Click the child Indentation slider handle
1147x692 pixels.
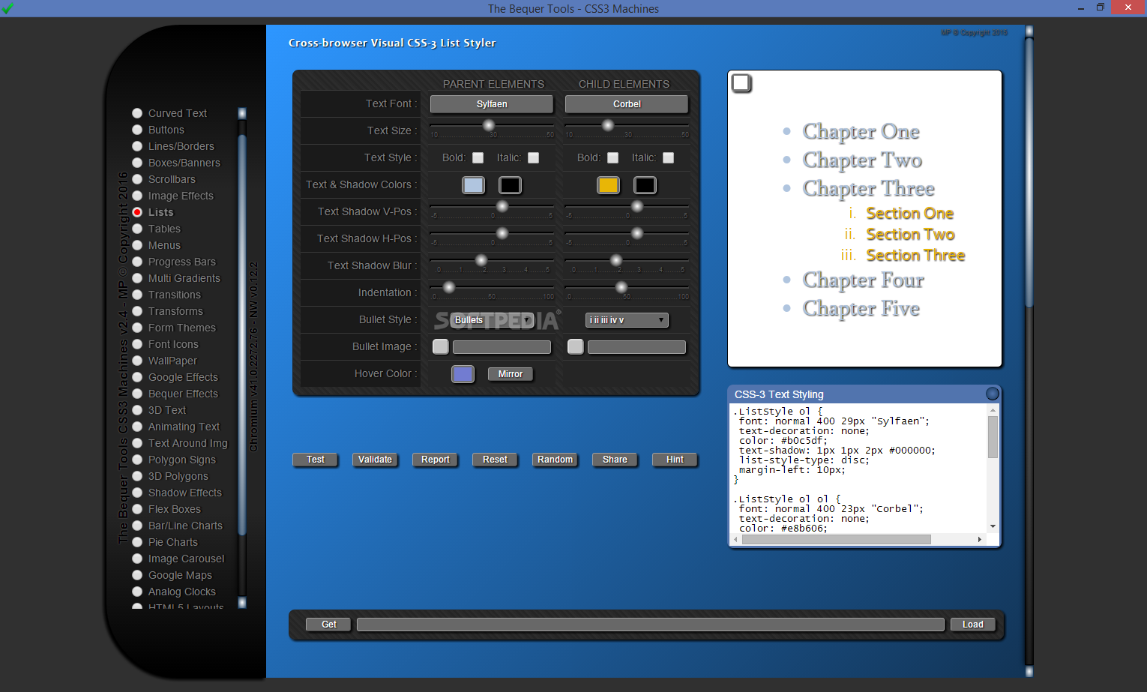click(x=621, y=287)
